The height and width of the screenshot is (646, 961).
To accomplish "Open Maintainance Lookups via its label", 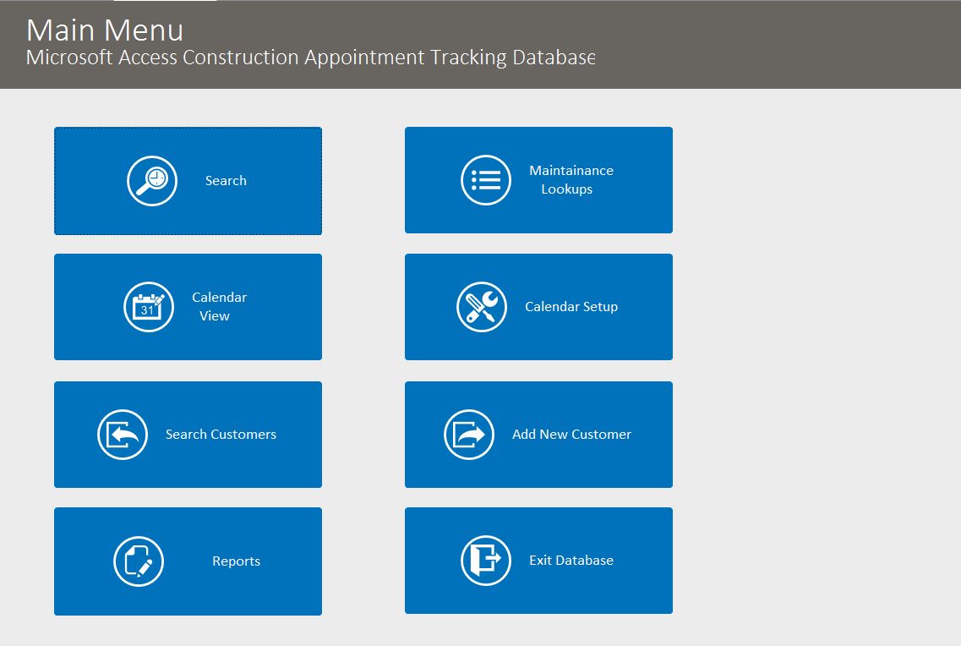I will point(571,179).
